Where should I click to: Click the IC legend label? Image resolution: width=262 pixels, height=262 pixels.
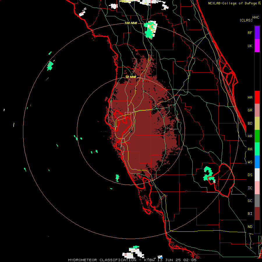250,188
